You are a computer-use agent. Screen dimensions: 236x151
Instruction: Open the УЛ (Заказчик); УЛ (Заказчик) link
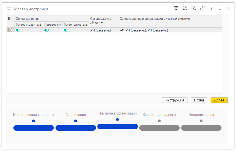coord(147,30)
